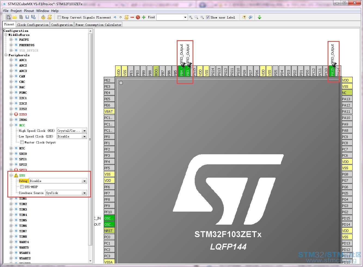Click the Find search input field

(170, 17)
